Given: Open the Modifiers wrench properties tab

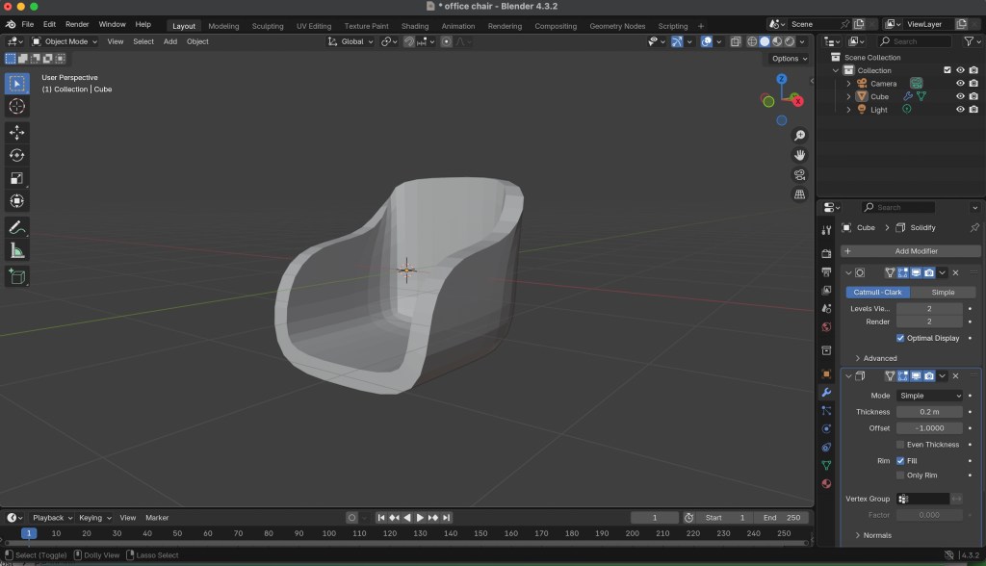Looking at the screenshot, I should tap(826, 393).
